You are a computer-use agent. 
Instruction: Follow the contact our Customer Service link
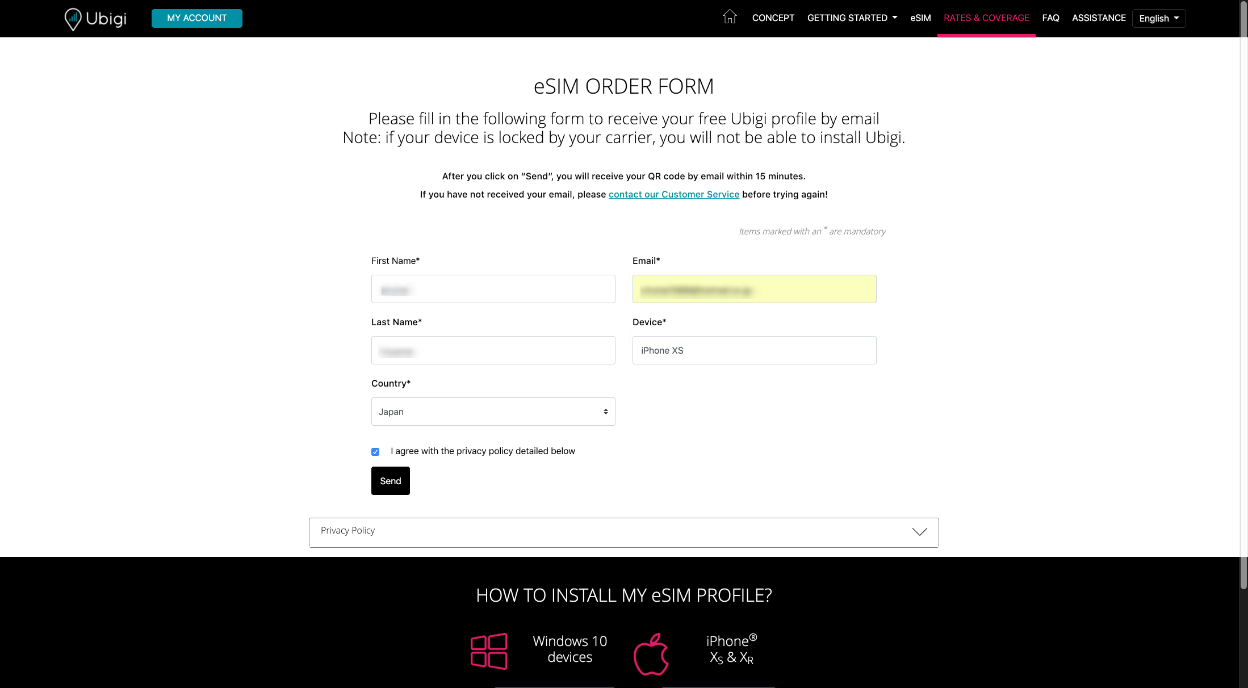click(673, 194)
